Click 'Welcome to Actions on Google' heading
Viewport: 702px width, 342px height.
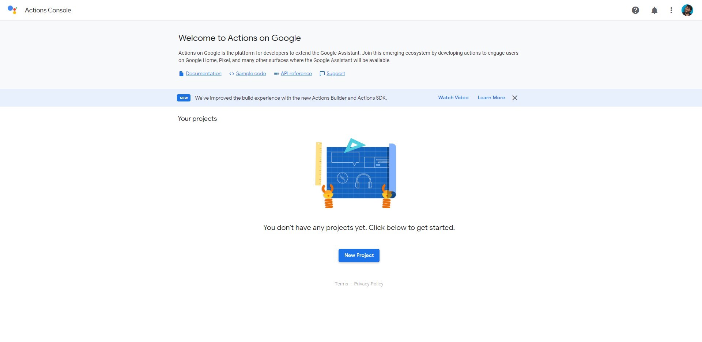pos(239,38)
